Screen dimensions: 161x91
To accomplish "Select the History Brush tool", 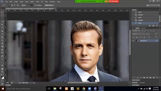I will coord(2,40).
